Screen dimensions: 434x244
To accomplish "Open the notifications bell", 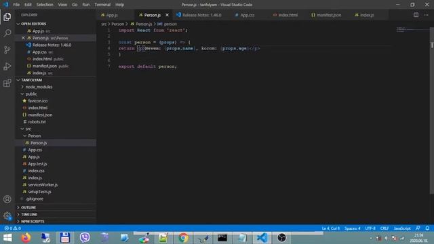I will tap(427, 228).
